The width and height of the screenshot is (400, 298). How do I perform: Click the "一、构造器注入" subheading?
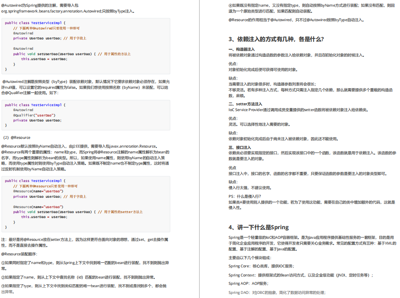(x=241, y=49)
